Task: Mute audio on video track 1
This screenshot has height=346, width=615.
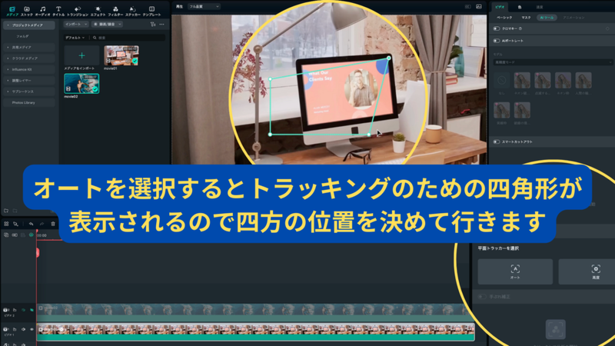Action: pyautogui.click(x=23, y=330)
